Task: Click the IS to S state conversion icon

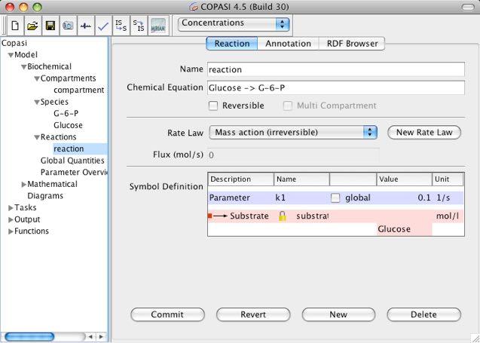Action: (x=121, y=26)
